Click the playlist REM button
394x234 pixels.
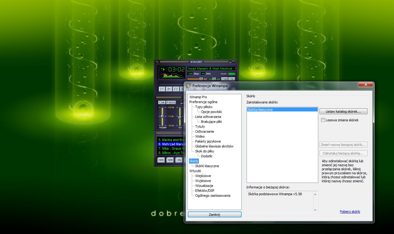[x=170, y=160]
